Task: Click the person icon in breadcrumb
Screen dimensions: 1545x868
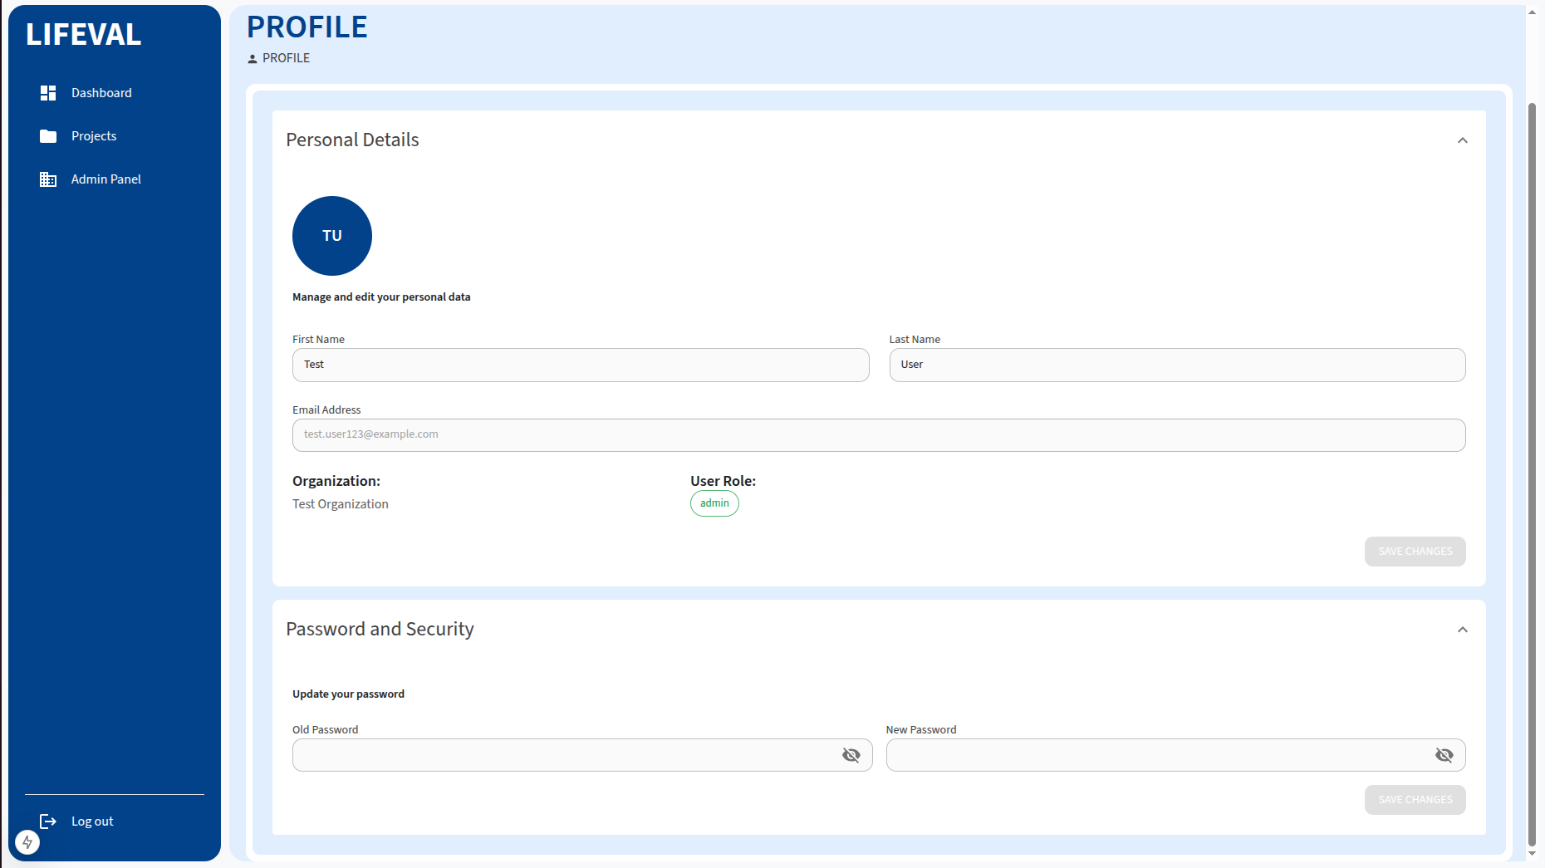Action: point(253,59)
